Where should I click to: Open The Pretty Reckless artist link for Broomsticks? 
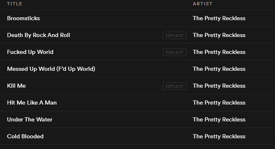[219, 19]
